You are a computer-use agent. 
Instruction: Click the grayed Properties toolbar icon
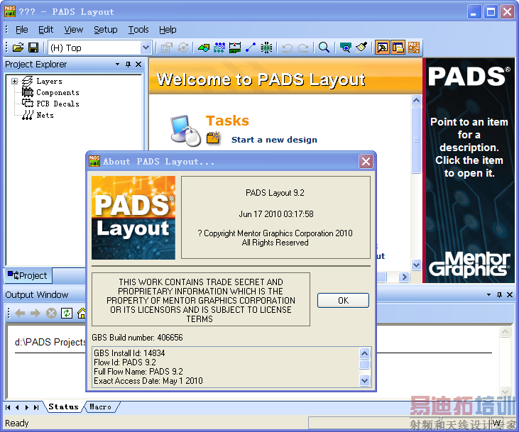[x=167, y=48]
